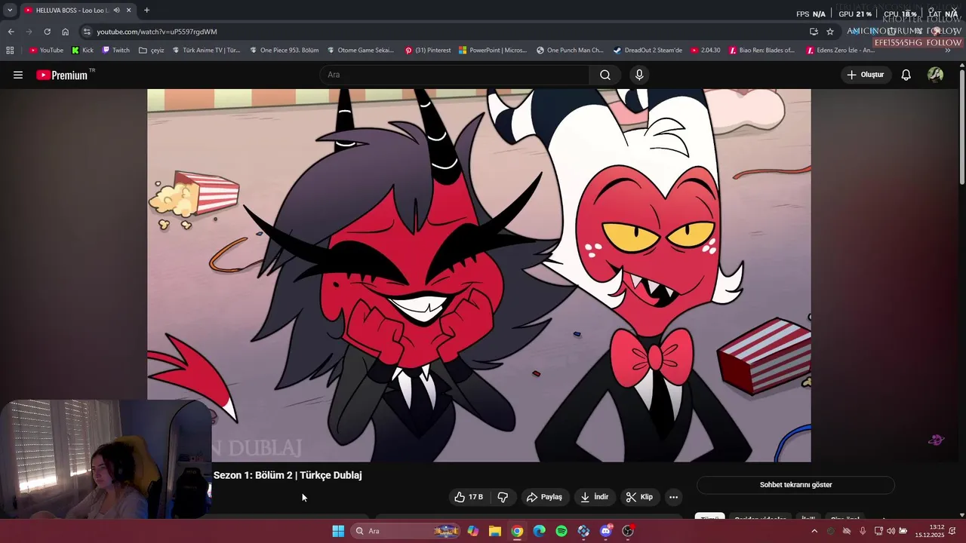This screenshot has height=543, width=966.
Task: Click the tray microphone icon
Action: tap(863, 531)
